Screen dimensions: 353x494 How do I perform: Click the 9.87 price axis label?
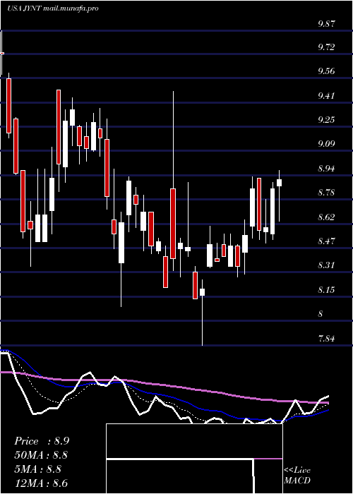point(326,23)
